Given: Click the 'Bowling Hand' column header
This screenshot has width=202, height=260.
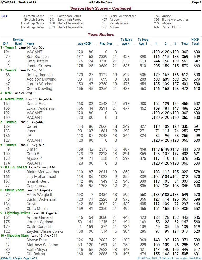Looking at the screenshot, I should (x=18, y=41).
